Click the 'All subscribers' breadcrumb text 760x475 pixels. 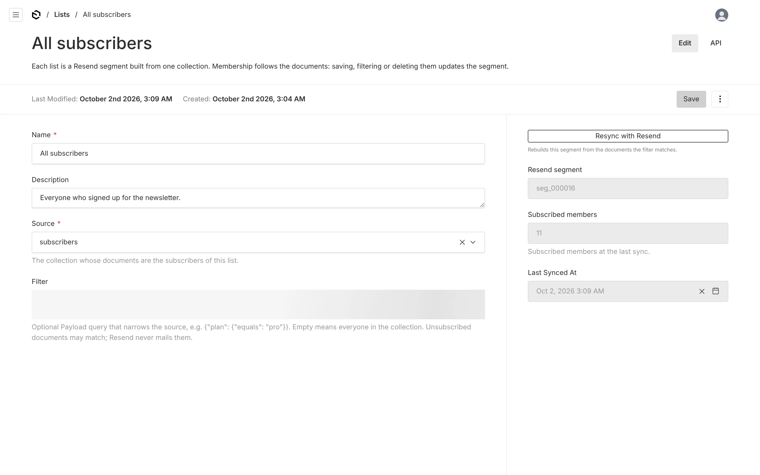coord(107,15)
